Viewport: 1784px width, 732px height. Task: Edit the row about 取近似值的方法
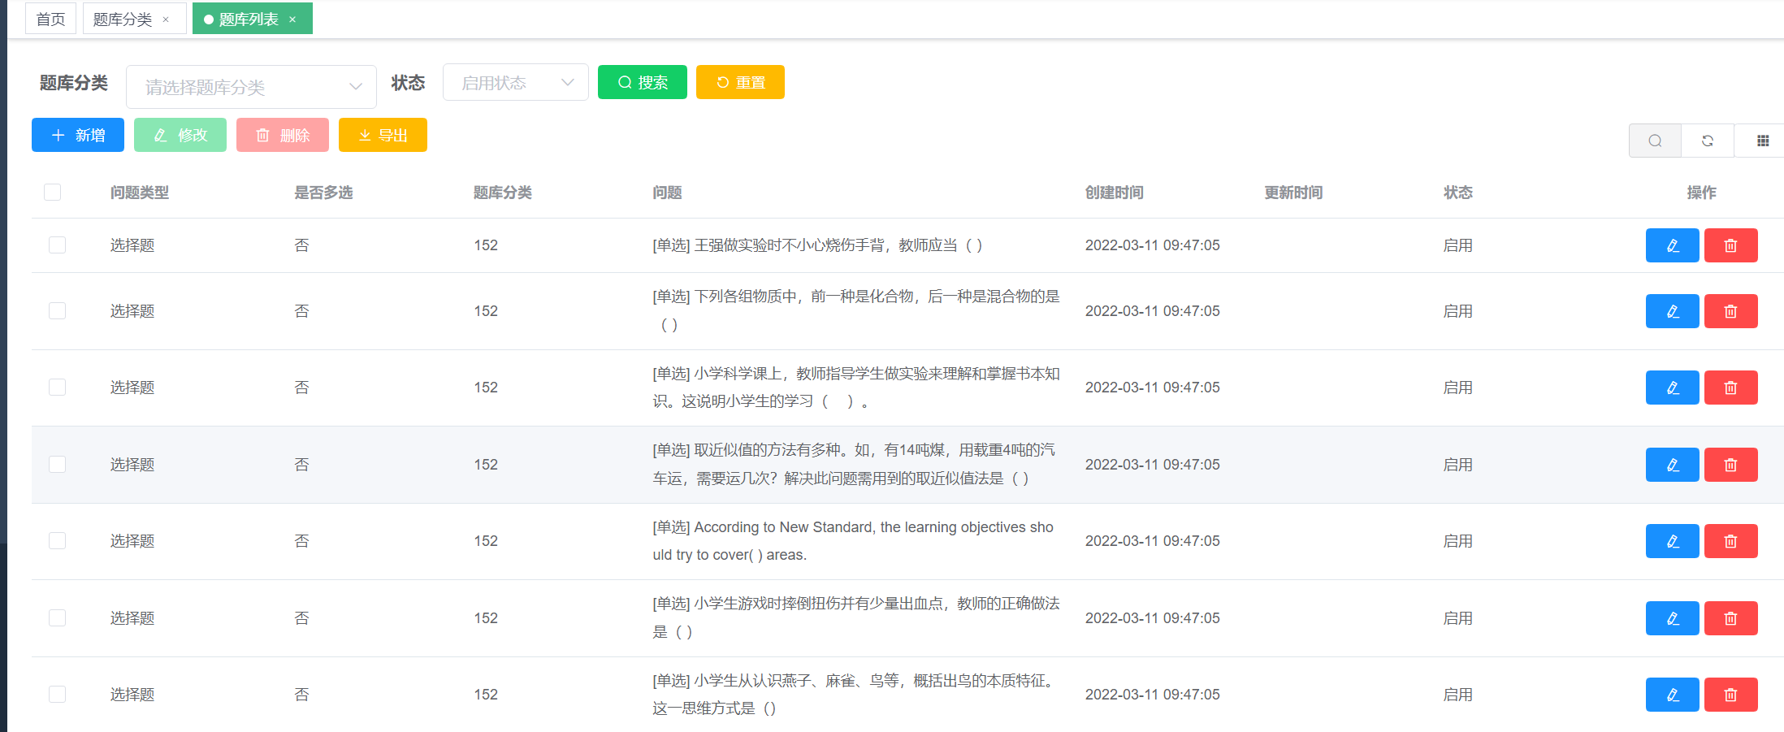click(x=1672, y=465)
